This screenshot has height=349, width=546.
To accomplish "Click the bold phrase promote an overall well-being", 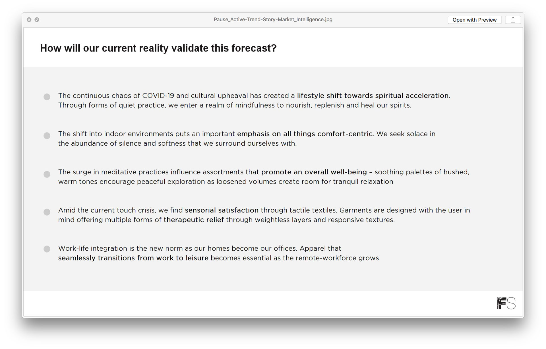I will 314,172.
